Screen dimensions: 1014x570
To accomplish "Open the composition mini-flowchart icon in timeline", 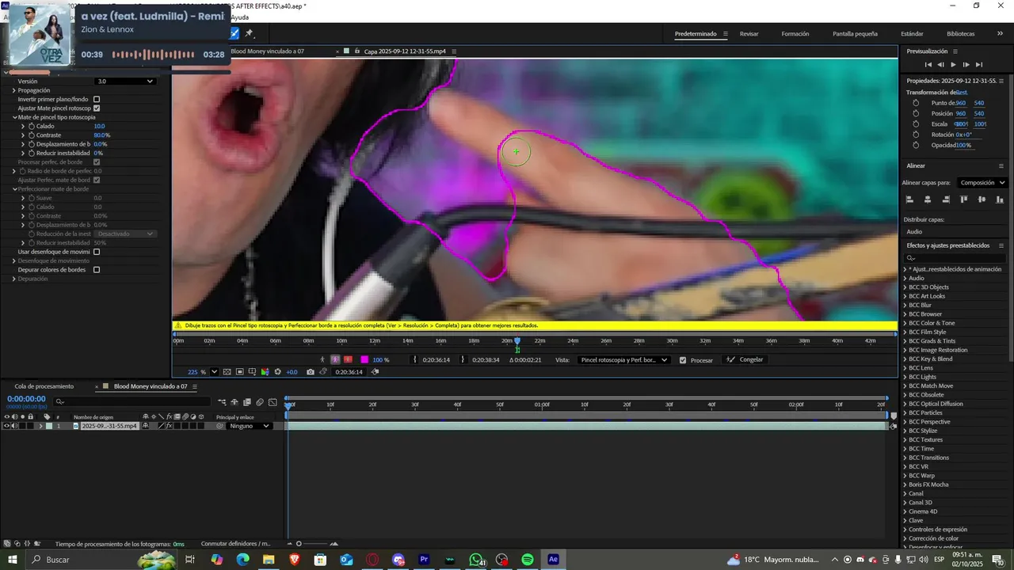I will click(x=222, y=402).
